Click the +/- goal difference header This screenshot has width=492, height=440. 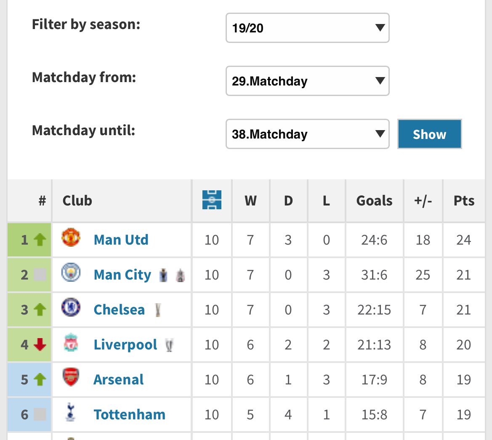pos(423,201)
